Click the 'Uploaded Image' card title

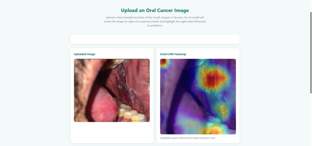[84, 54]
